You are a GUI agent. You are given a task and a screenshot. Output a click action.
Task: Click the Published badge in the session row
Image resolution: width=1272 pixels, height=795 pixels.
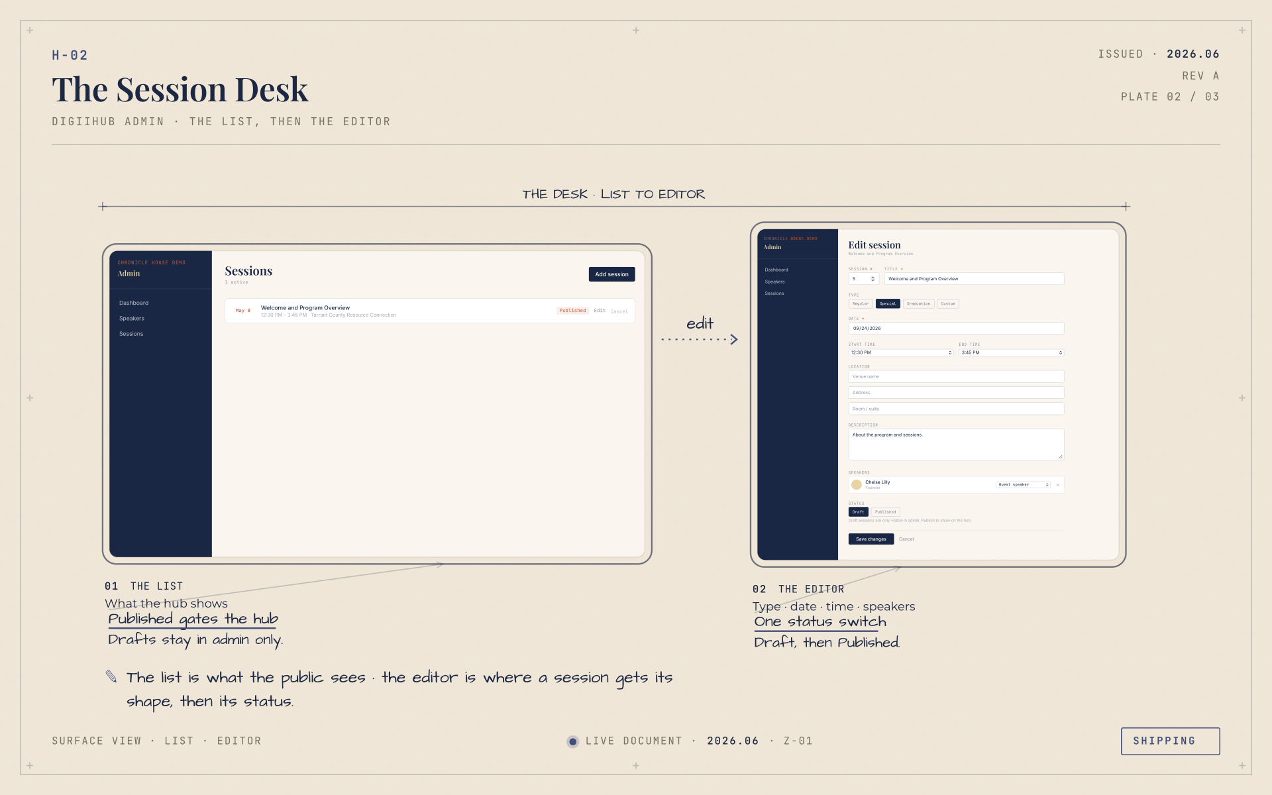572,311
